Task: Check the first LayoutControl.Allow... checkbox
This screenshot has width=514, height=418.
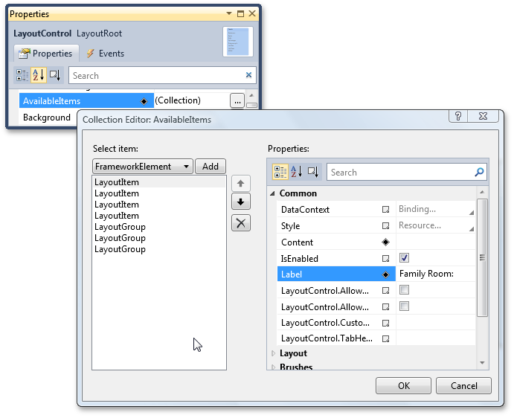Action: pyautogui.click(x=404, y=290)
